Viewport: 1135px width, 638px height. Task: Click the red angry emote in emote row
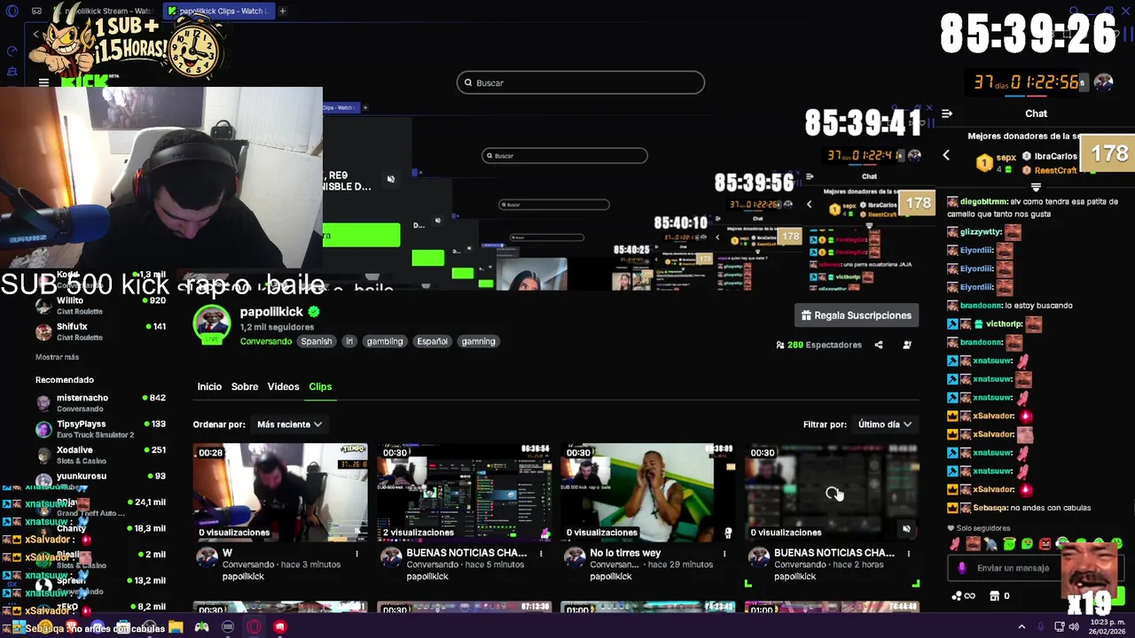(1045, 543)
